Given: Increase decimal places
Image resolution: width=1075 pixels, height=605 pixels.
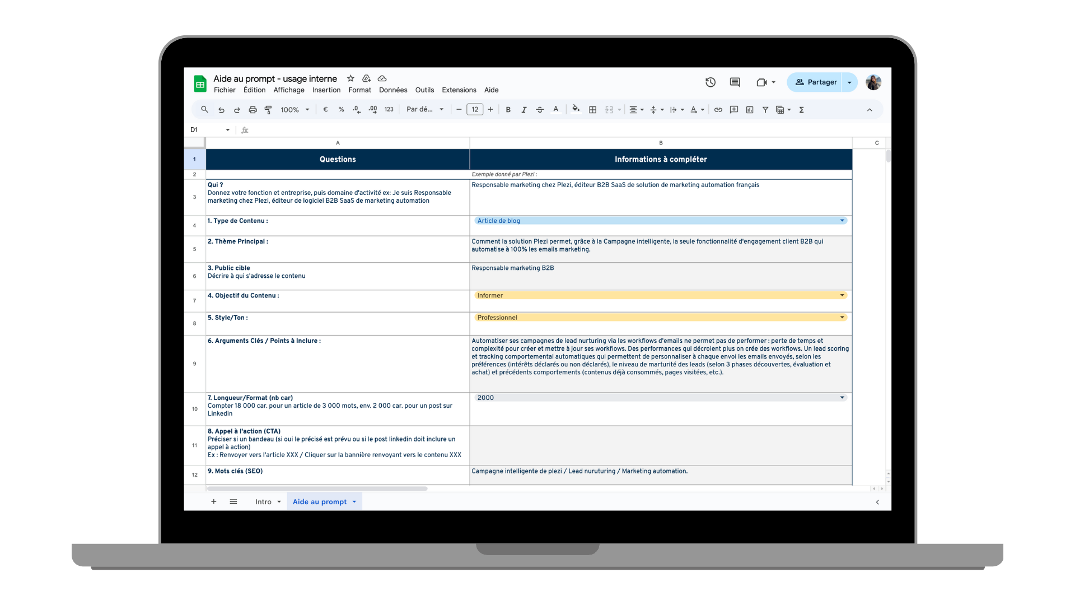Looking at the screenshot, I should (x=373, y=110).
